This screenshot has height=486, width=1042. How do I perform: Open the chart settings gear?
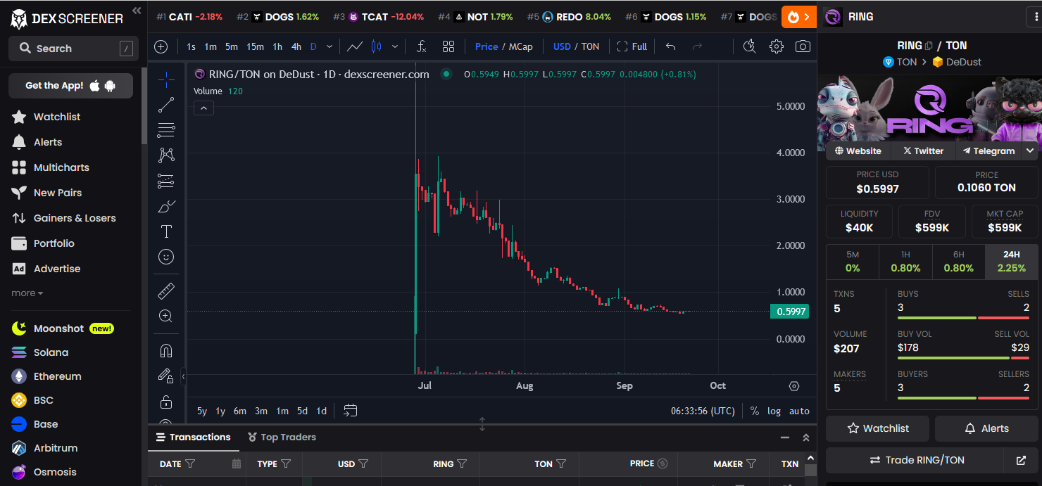(x=777, y=46)
